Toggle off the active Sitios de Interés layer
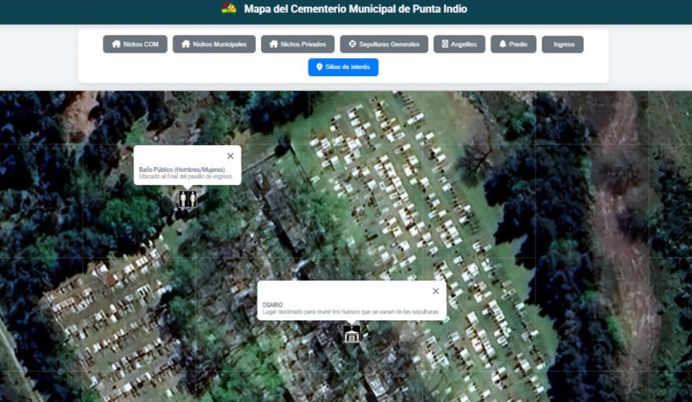Screen dimensions: 692x402 click(343, 68)
